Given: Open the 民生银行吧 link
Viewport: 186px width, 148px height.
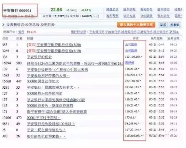Looking at the screenshot, I should 161,32.
